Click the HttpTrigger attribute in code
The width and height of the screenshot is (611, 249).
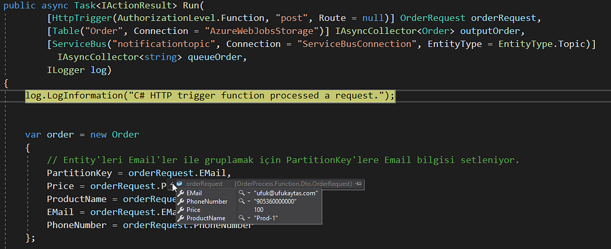click(x=82, y=18)
